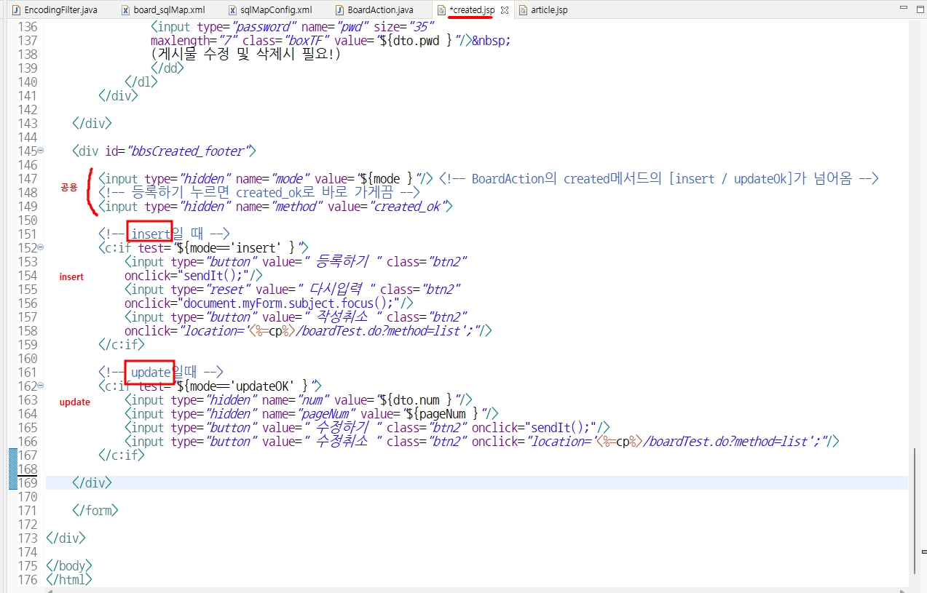Click the "created_ok" value on line 149

click(408, 207)
